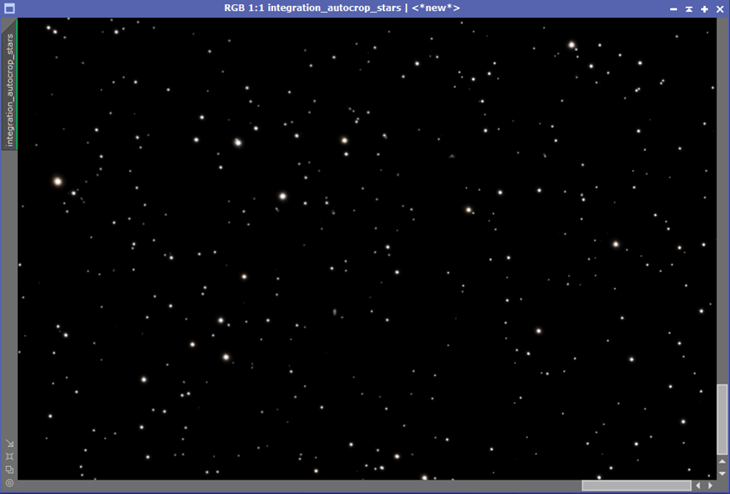
Task: Click the diagonal arrow fit-view icon
Action: point(9,443)
